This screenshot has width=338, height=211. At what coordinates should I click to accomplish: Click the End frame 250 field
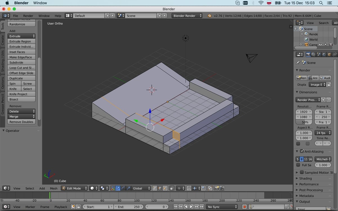click(x=129, y=207)
